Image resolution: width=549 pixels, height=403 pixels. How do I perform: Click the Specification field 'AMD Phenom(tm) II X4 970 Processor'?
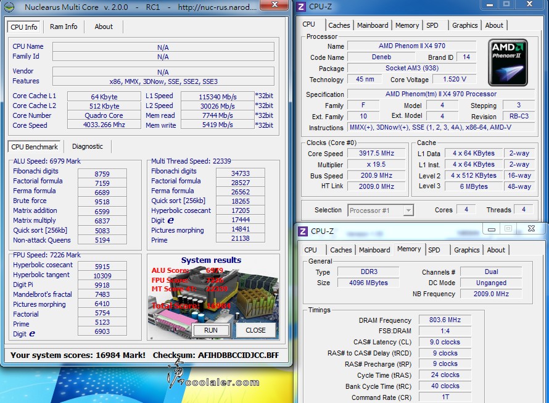click(x=441, y=94)
